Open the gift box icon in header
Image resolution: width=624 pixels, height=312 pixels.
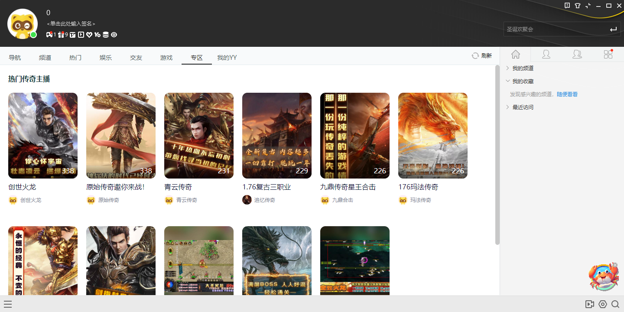pos(62,35)
